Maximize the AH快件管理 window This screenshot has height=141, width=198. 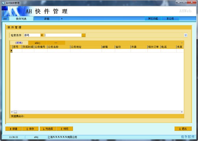tap(184, 2)
